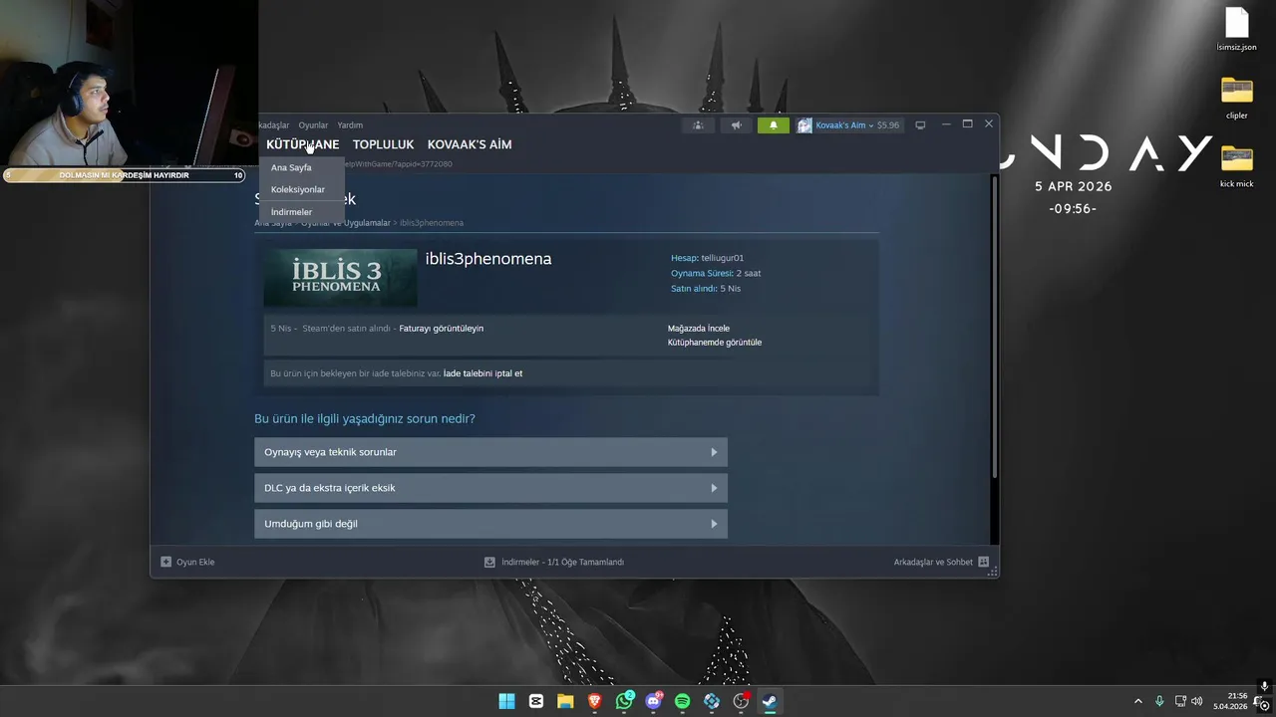This screenshot has height=717, width=1276.
Task: Open the Oyunlar menu
Action: pos(313,125)
